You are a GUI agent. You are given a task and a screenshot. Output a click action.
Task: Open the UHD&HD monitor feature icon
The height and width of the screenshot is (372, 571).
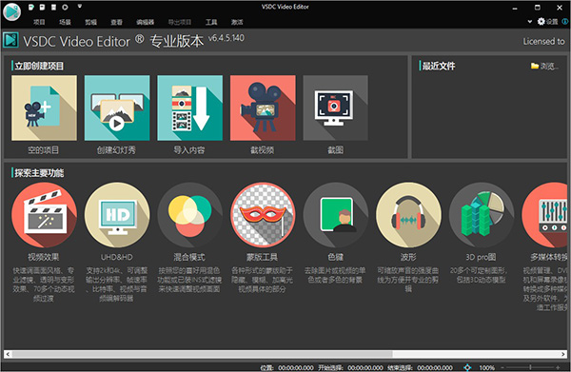click(x=117, y=215)
